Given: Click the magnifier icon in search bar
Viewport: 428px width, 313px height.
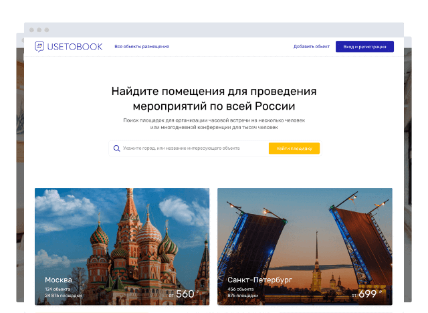Looking at the screenshot, I should [x=116, y=148].
